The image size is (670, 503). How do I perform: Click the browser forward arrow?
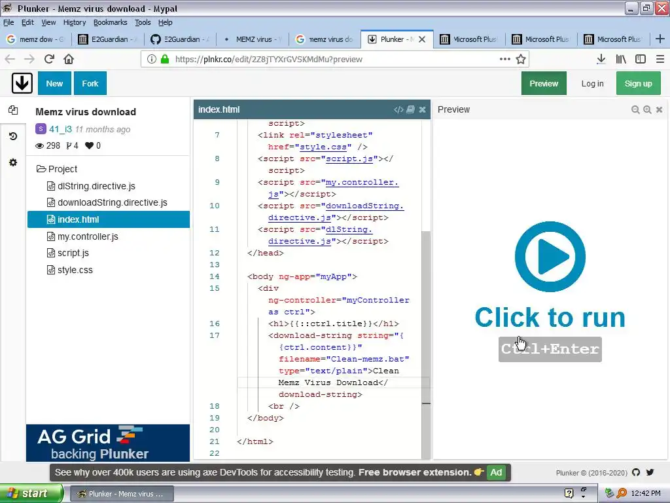29,59
